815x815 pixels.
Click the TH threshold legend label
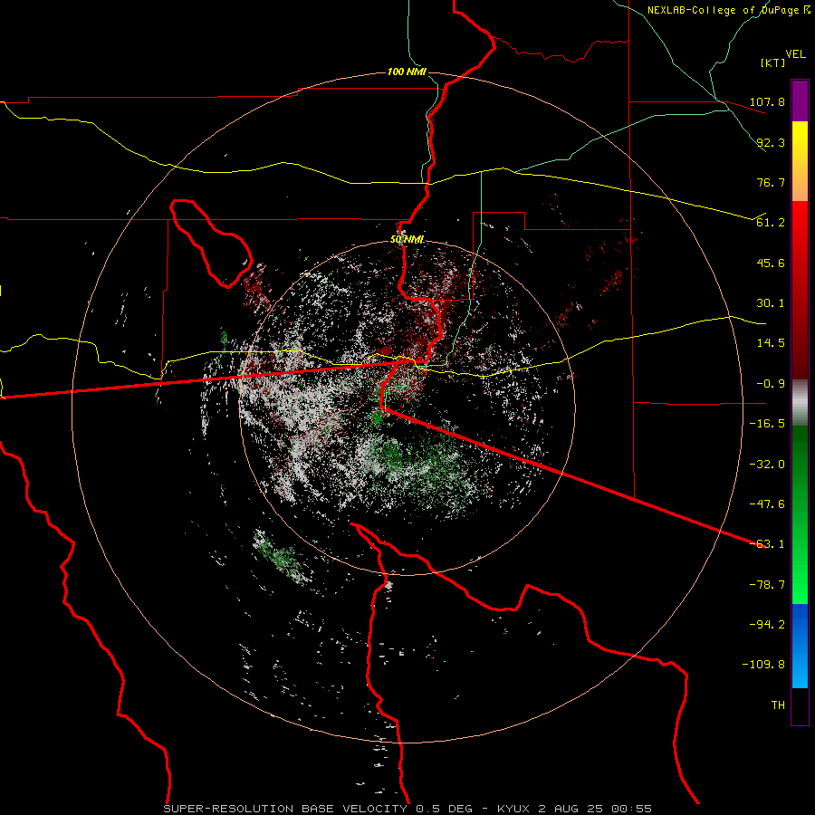(778, 705)
